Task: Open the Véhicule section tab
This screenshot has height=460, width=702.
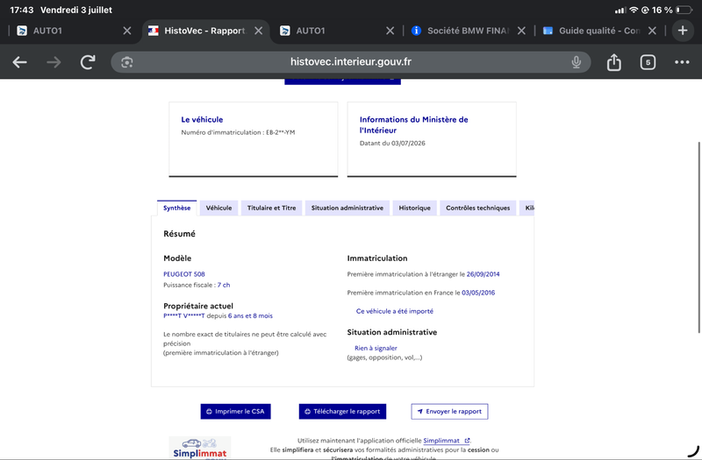Action: pyautogui.click(x=218, y=208)
